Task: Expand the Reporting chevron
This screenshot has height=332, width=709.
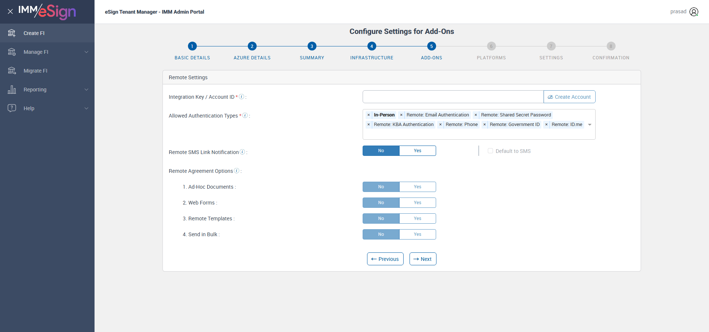Action: click(86, 90)
